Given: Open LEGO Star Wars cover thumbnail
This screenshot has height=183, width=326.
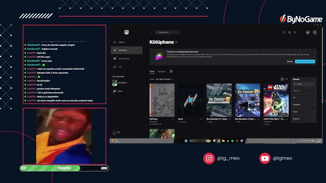Looking at the screenshot, I should pyautogui.click(x=276, y=100).
